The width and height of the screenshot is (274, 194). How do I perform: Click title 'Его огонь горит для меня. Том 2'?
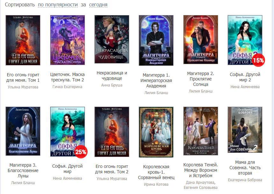(x=112, y=169)
